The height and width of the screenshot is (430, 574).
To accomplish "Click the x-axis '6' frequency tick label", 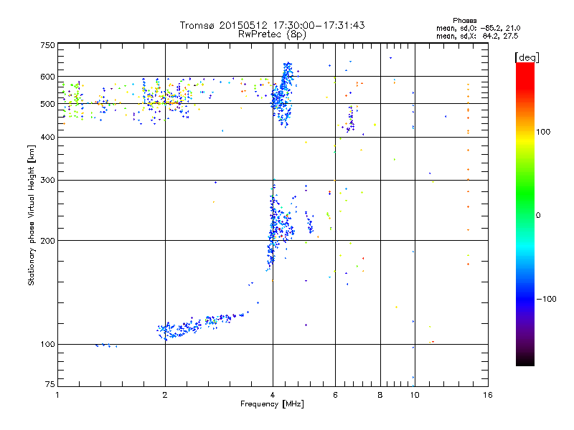I will 335,395.
